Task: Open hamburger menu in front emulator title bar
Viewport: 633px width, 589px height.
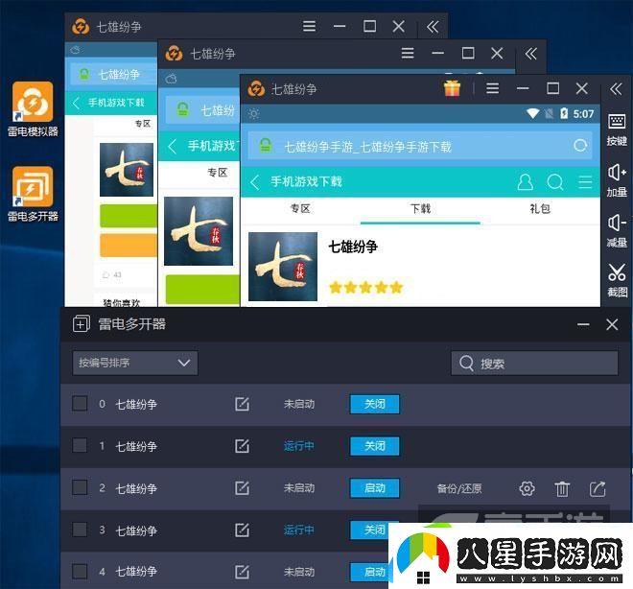Action: 492,88
